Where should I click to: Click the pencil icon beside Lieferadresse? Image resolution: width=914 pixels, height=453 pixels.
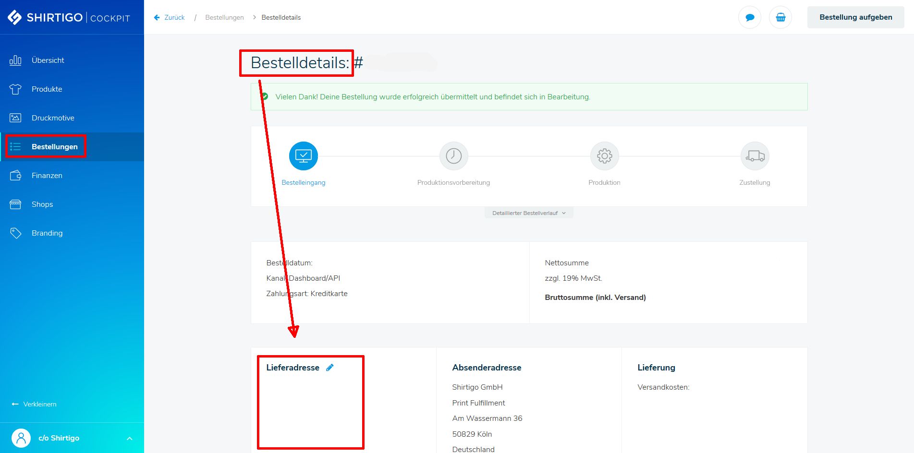[329, 368]
